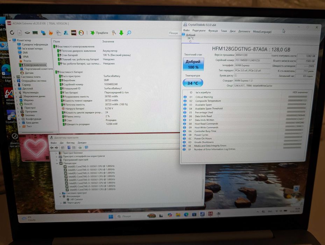Open the Файл menu in Device Manager
This screenshot has width=325, height=245.
54,143
